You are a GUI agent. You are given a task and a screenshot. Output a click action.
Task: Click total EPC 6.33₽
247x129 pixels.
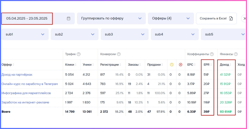click(191, 112)
